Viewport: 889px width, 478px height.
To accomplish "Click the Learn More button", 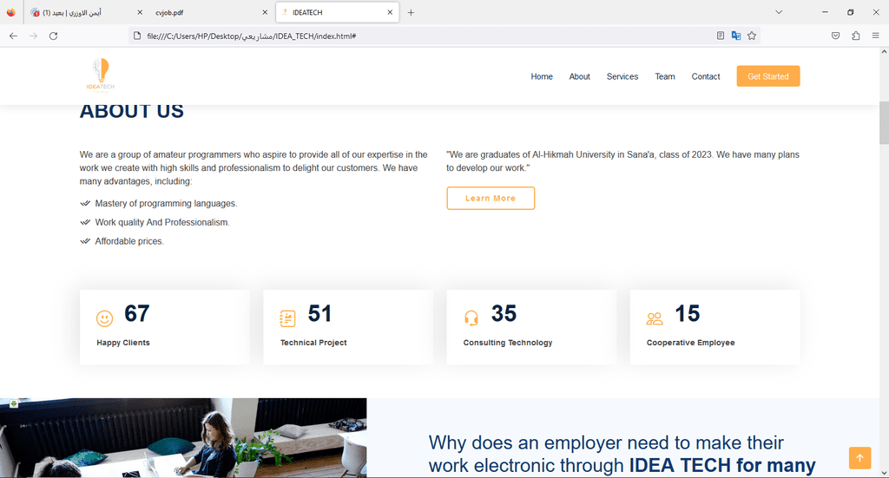I will click(x=491, y=198).
